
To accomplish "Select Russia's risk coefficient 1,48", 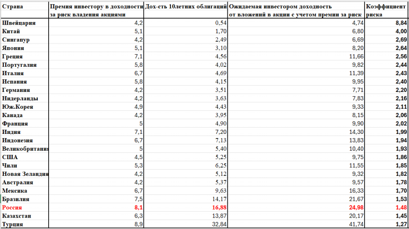I will click(x=401, y=207).
